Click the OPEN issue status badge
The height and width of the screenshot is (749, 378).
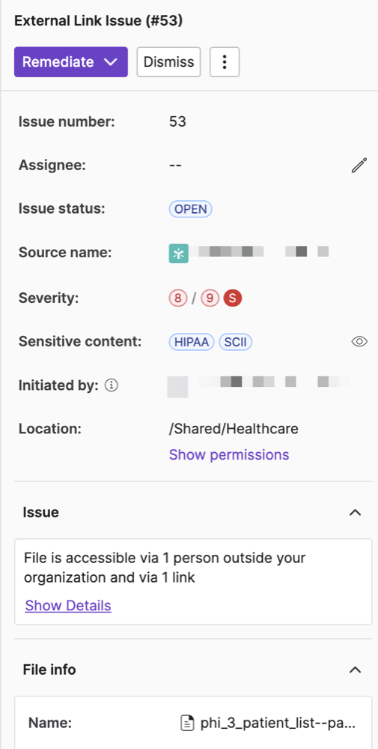tap(191, 209)
